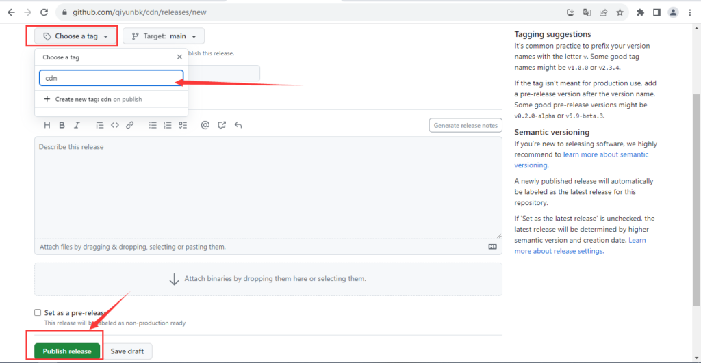
Task: Close the Choose a tag popup
Action: (x=179, y=57)
